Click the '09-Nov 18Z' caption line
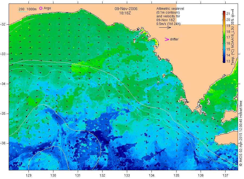Image resolution: width=244 pixels, height=179 pixels. (166, 20)
